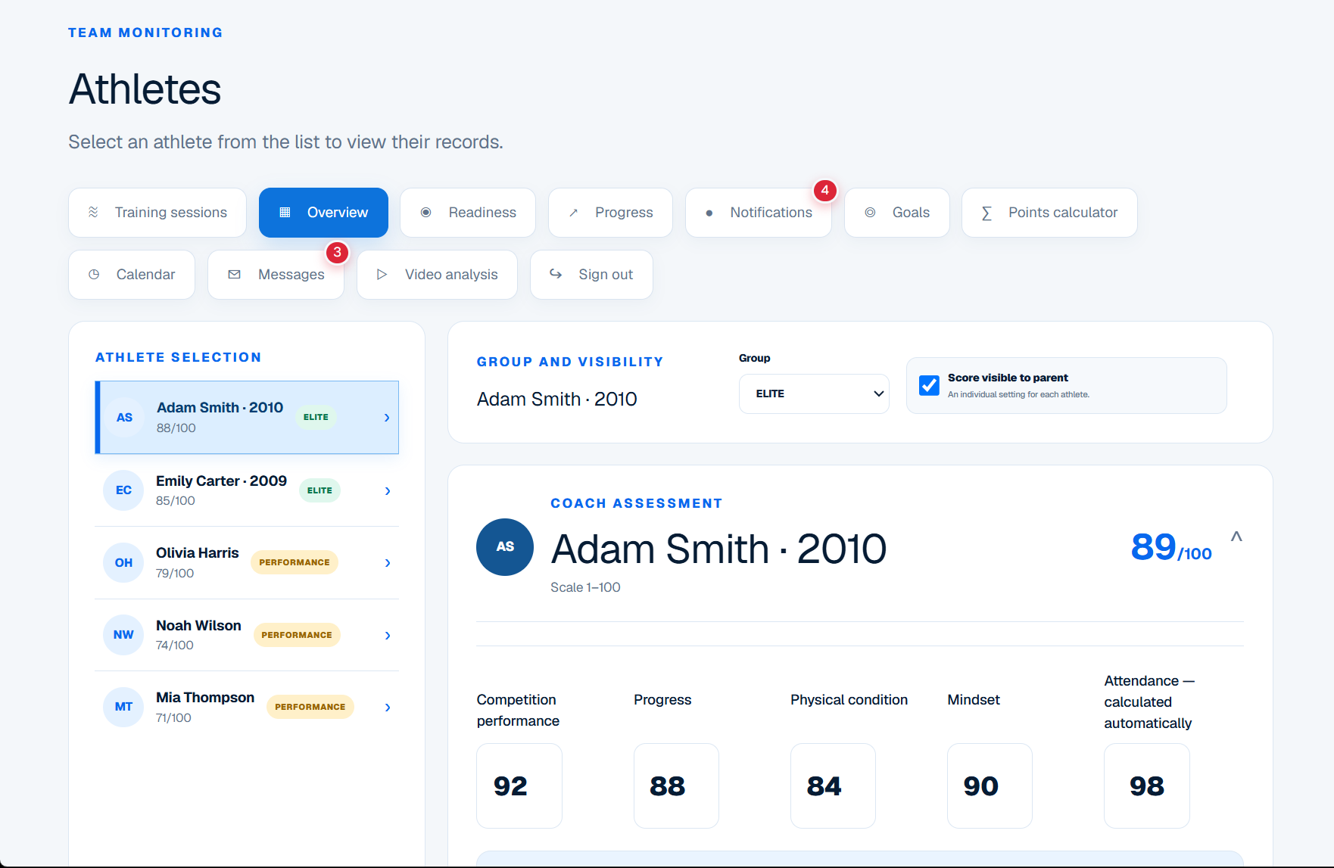Click the 'An individual setting for each athlete' note
This screenshot has width=1334, height=868.
pos(1018,394)
